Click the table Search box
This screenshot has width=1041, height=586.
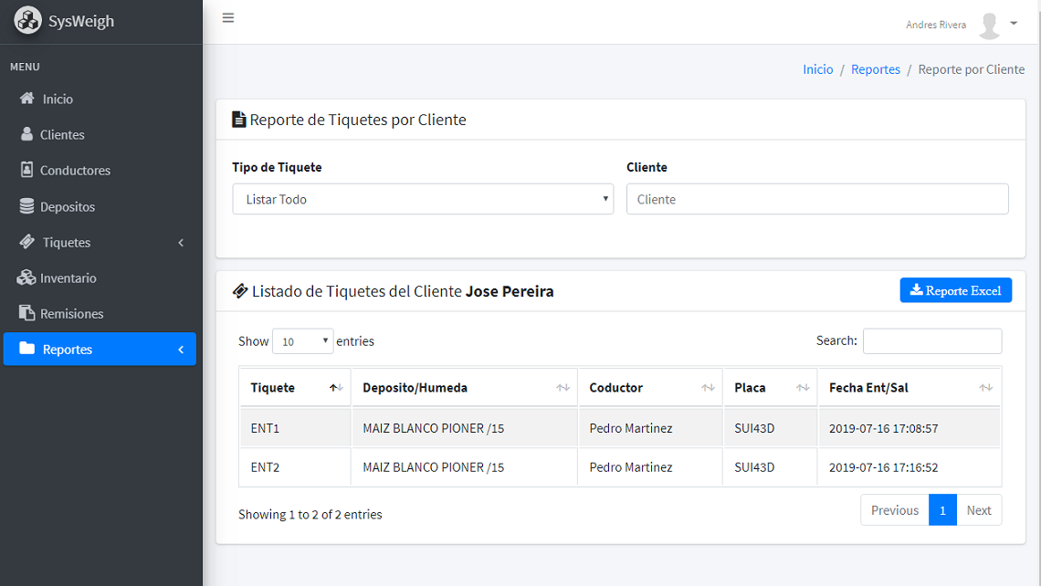[x=931, y=340]
